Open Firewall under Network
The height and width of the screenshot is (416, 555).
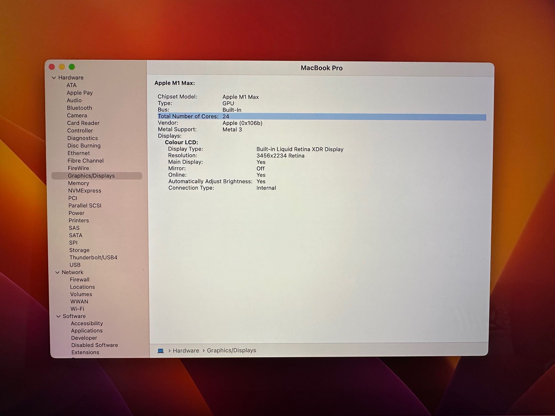click(80, 280)
